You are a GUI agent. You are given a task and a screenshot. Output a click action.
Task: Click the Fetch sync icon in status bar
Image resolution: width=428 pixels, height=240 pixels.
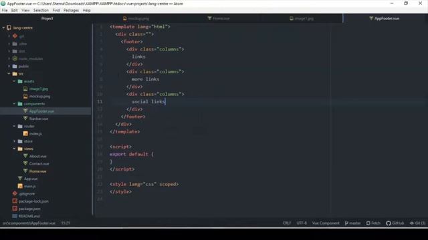(368, 223)
